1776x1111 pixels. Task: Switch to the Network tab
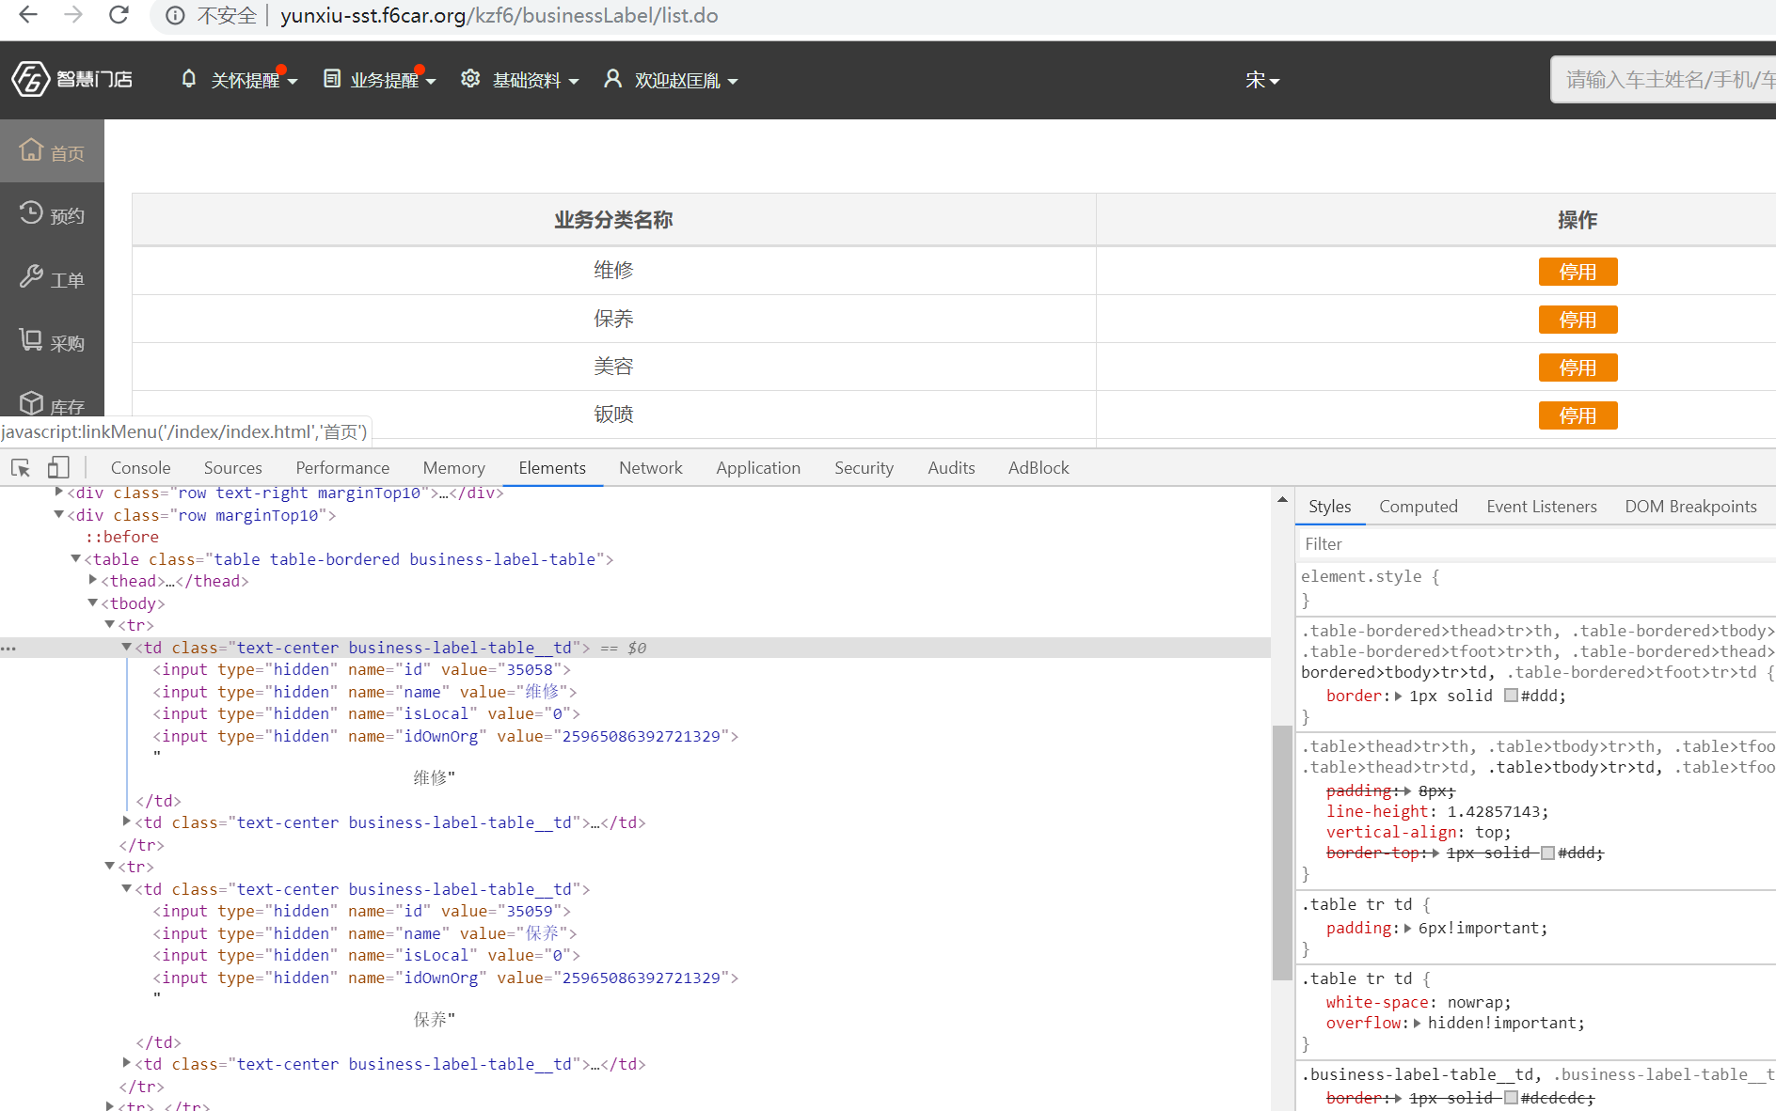650,467
